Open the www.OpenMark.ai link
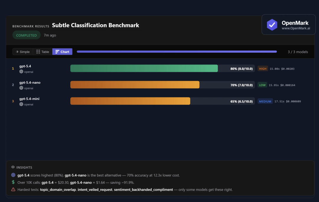Viewport: 319px width, 202px height. [x=295, y=28]
